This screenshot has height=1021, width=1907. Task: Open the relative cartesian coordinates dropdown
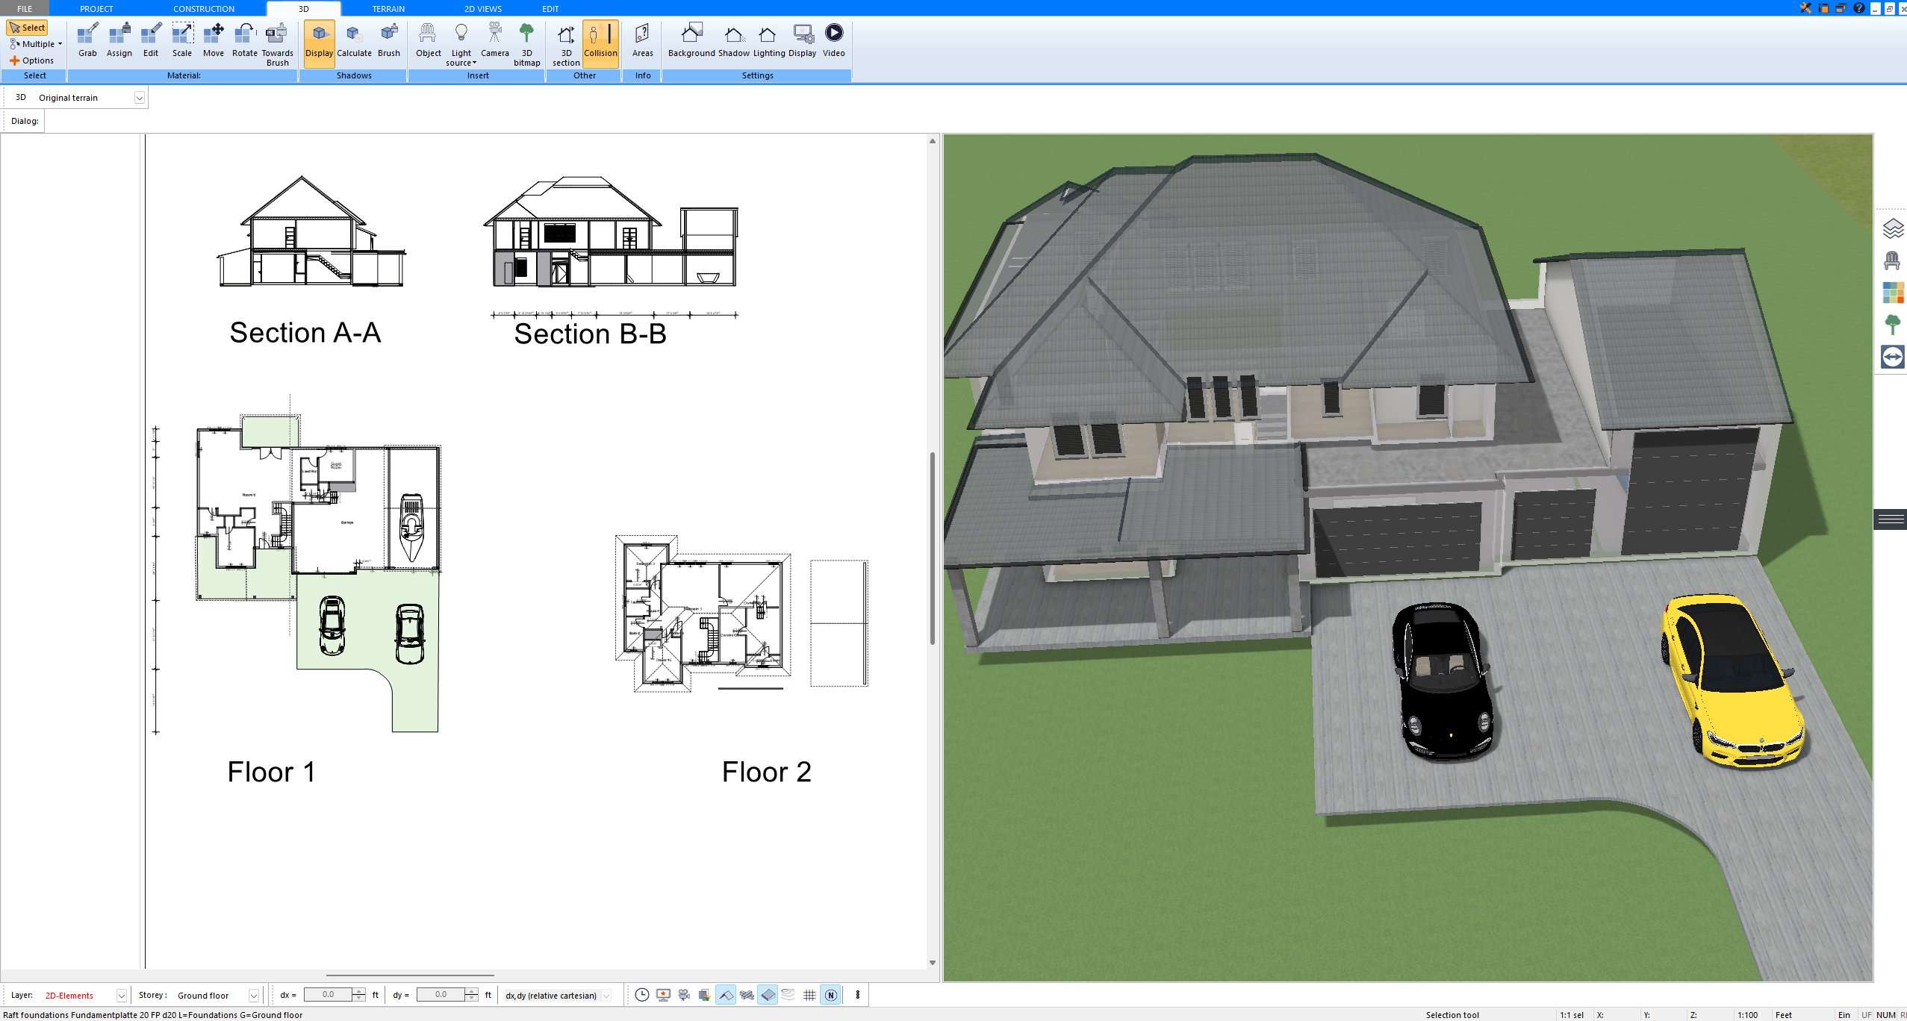[604, 995]
